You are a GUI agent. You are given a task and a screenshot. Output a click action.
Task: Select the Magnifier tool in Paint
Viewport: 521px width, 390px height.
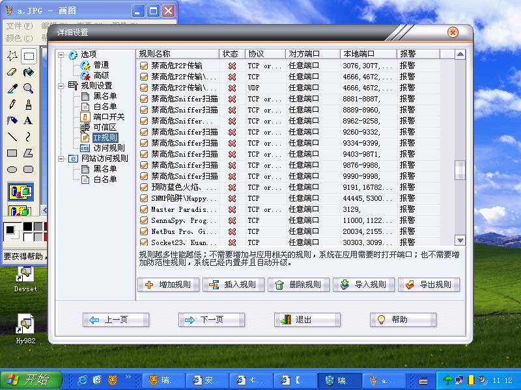(x=29, y=88)
